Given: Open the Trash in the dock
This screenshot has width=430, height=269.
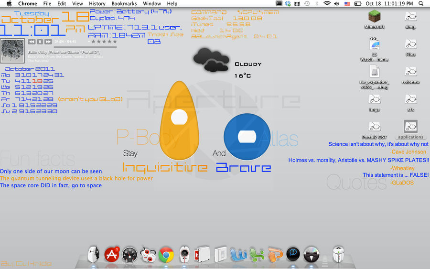Looking at the screenshot, I should pos(338,254).
